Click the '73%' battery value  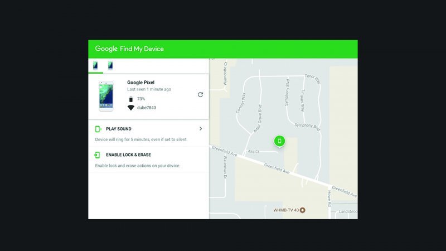click(x=141, y=99)
